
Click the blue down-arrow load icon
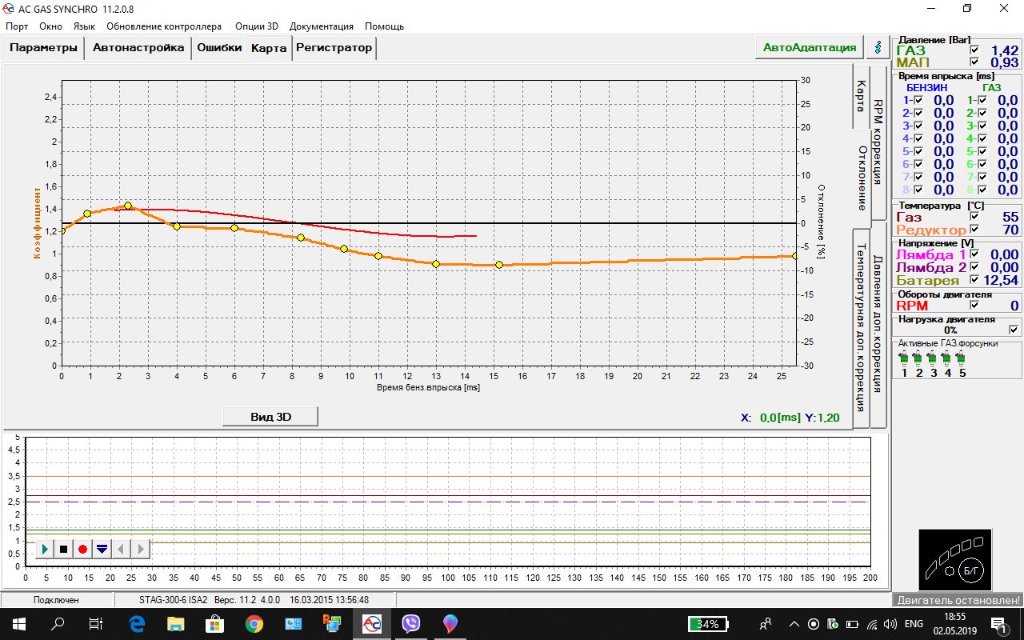click(102, 549)
